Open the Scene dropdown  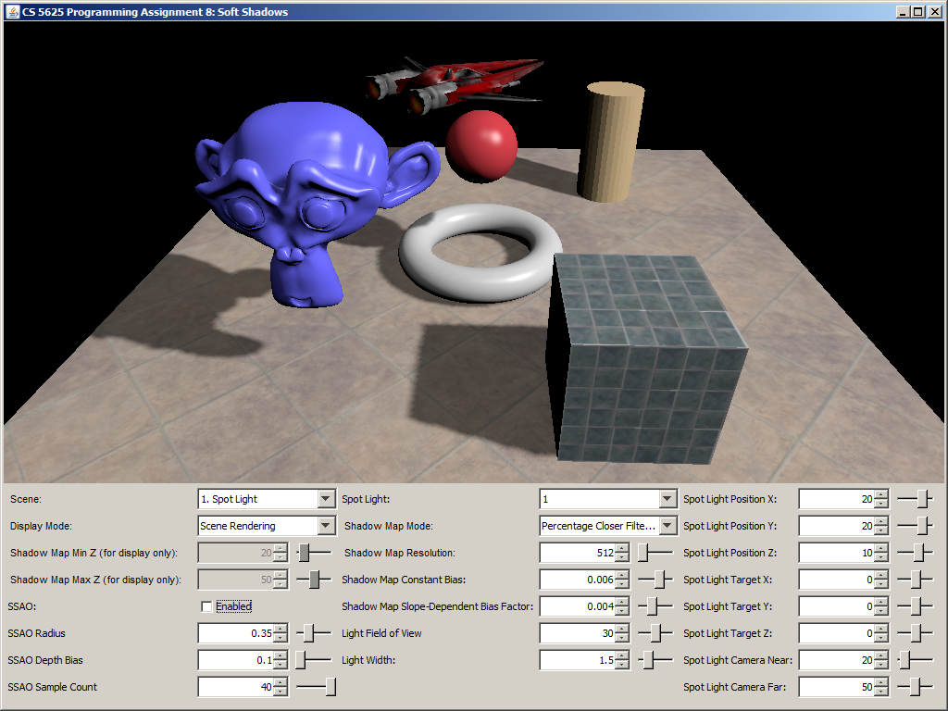pos(325,499)
